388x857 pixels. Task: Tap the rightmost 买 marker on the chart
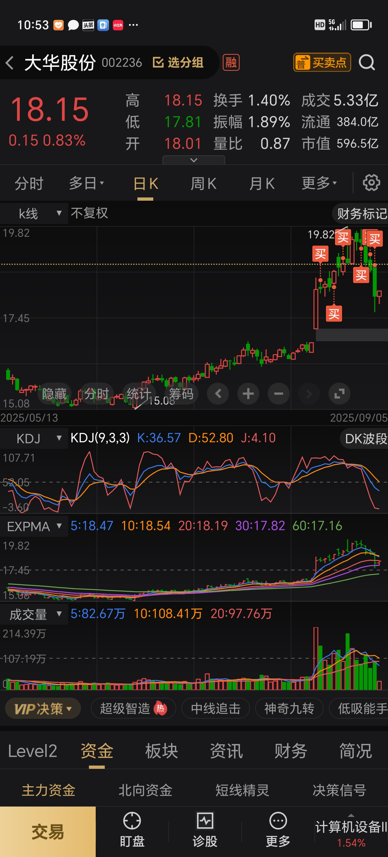coord(375,239)
